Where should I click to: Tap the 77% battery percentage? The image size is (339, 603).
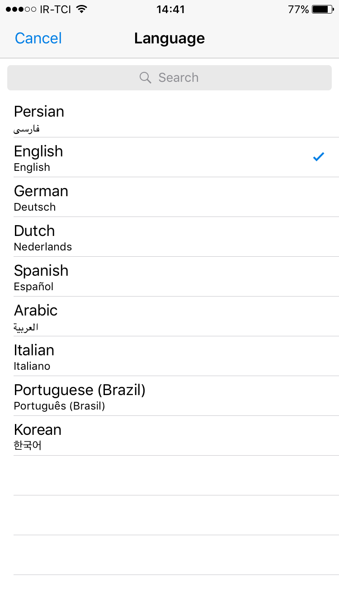pyautogui.click(x=298, y=9)
